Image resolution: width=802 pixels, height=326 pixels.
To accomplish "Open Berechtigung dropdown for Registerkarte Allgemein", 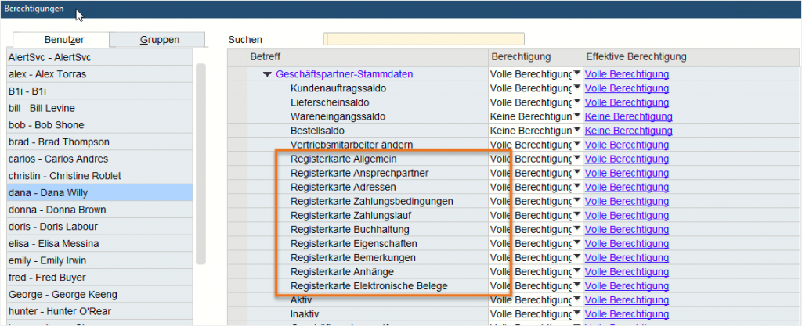I will pos(576,159).
